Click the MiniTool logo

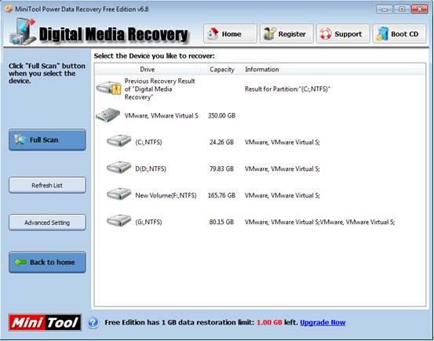[x=45, y=322]
